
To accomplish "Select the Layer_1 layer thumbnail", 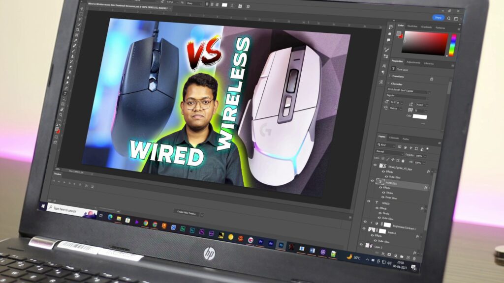I will [x=372, y=230].
